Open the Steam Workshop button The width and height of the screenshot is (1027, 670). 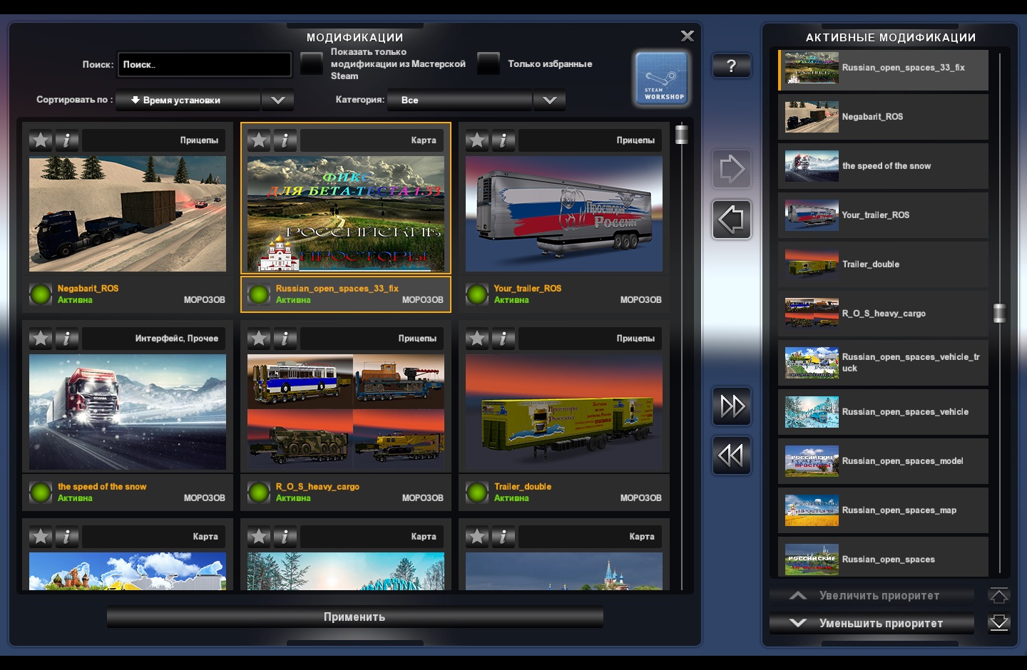[x=662, y=78]
